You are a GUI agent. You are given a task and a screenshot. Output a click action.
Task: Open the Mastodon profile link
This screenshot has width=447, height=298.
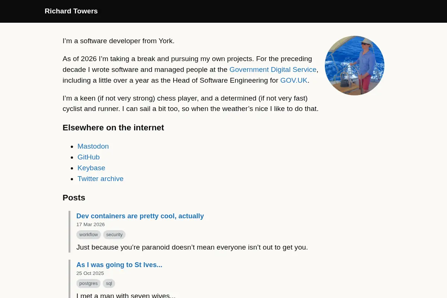click(93, 146)
